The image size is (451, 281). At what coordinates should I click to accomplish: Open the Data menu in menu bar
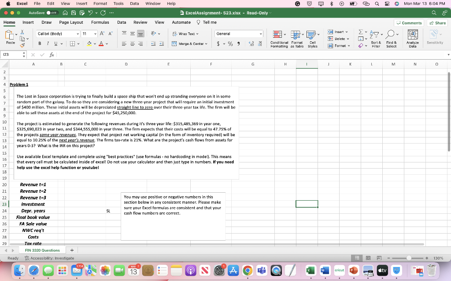coord(134,3)
